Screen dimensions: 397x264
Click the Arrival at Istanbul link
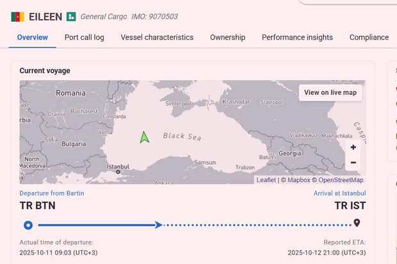pyautogui.click(x=339, y=193)
